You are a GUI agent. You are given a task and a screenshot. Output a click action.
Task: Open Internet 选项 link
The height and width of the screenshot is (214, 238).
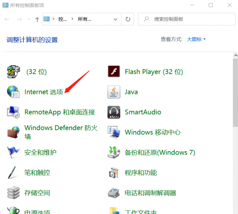pyautogui.click(x=44, y=92)
